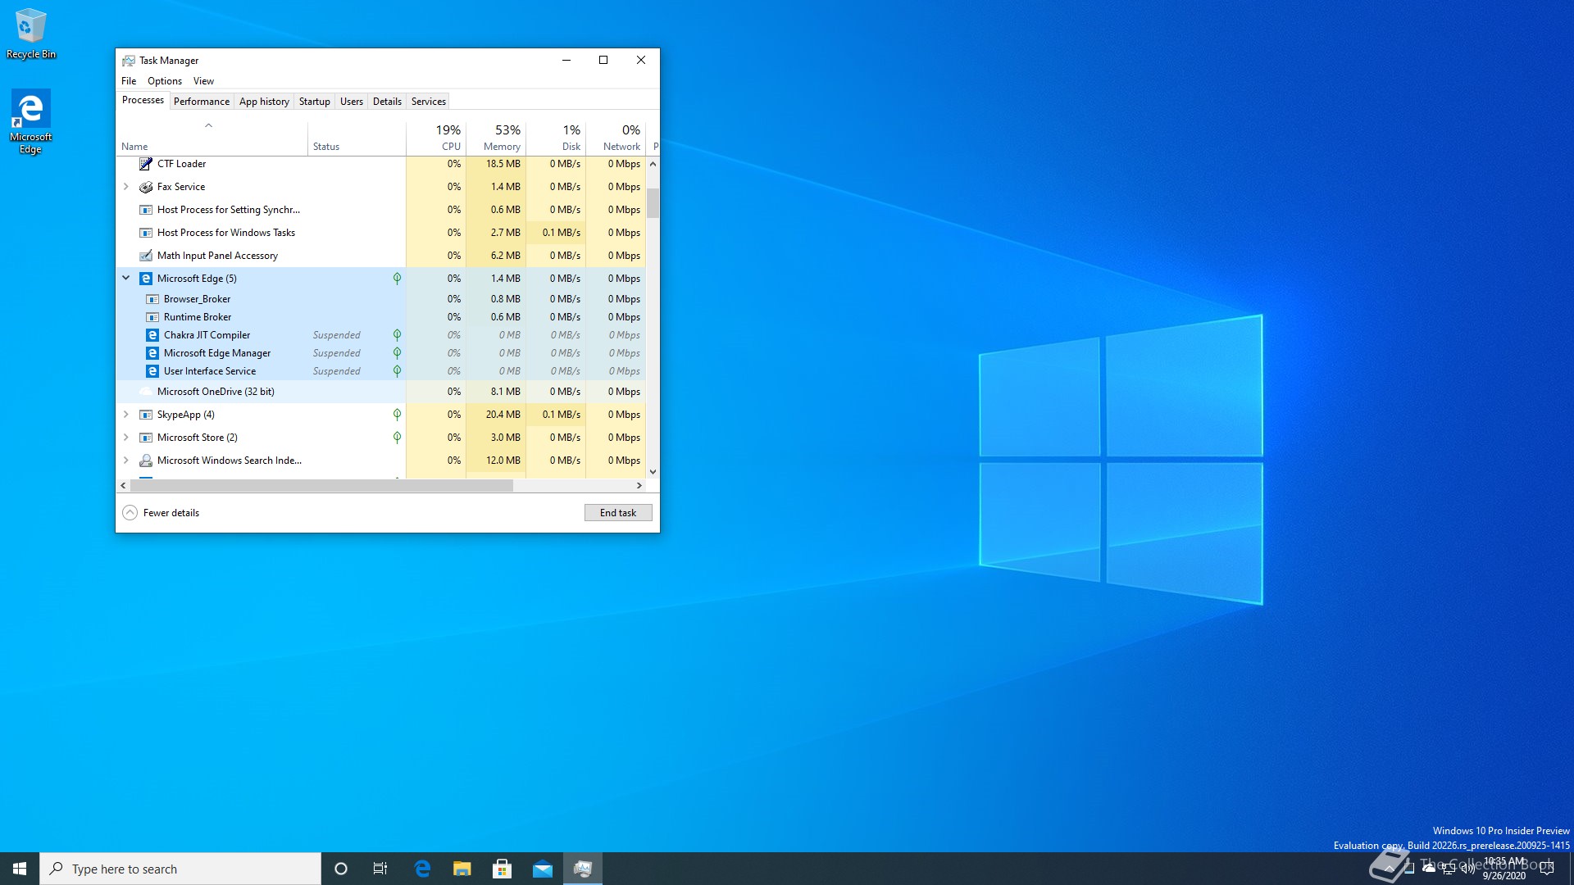Open Cortana from the taskbar
Image resolution: width=1574 pixels, height=885 pixels.
click(x=341, y=869)
